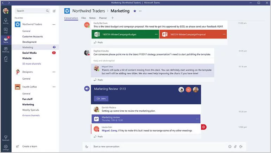The height and width of the screenshot is (153, 271).
Task: Click the back navigation arrow
Action: point(3,2)
